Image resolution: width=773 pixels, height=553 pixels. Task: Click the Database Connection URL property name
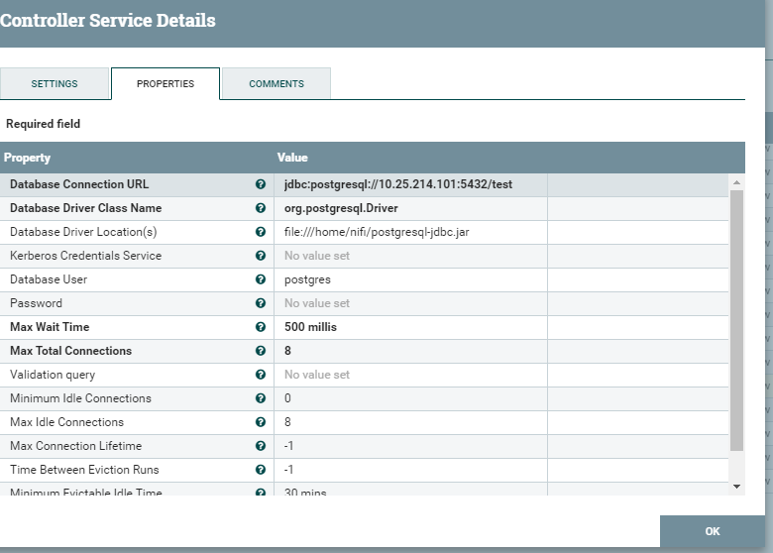(x=79, y=184)
